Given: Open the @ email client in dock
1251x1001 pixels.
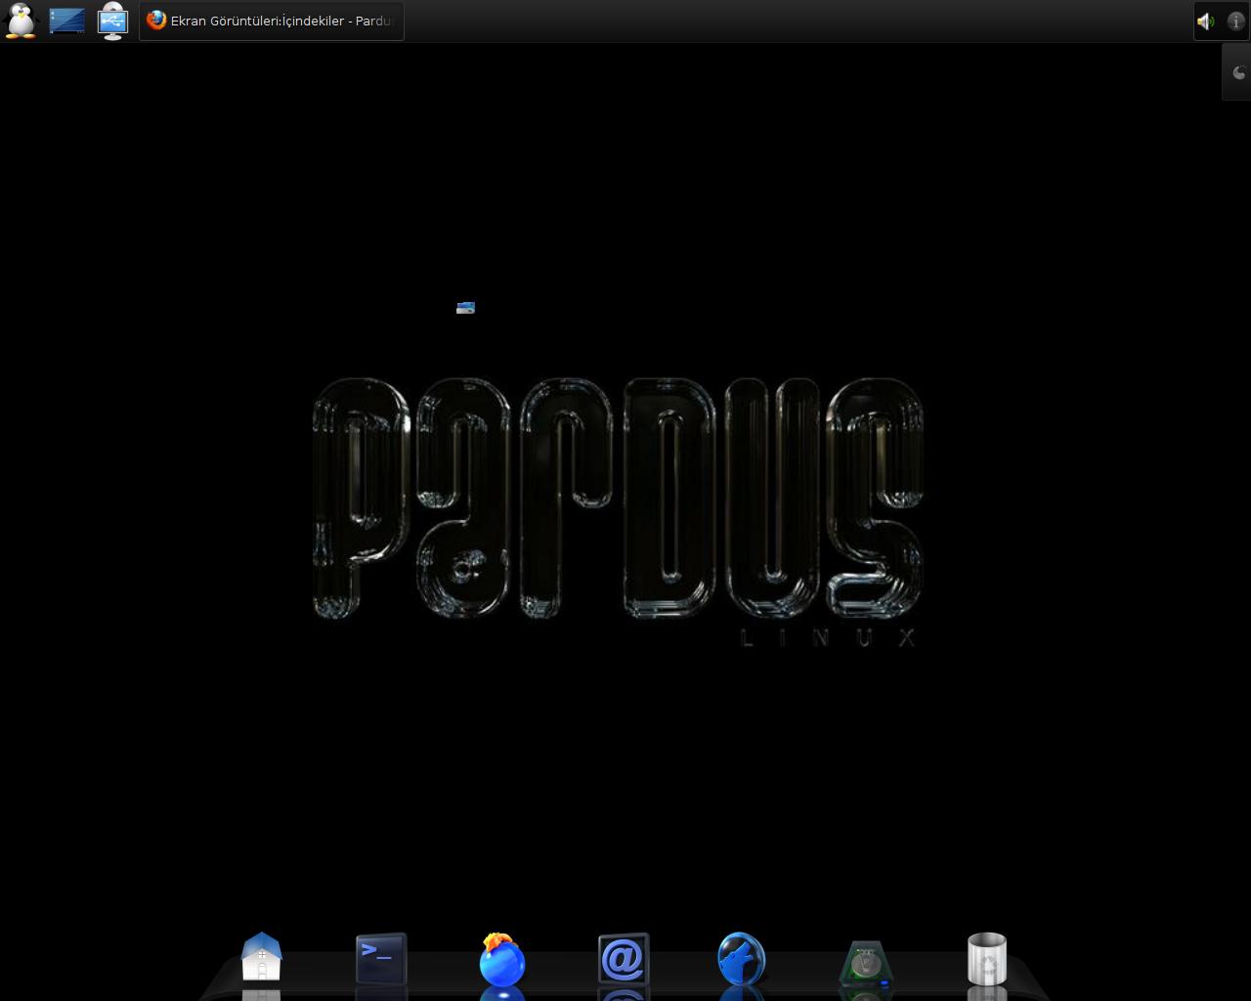Looking at the screenshot, I should coord(624,959).
